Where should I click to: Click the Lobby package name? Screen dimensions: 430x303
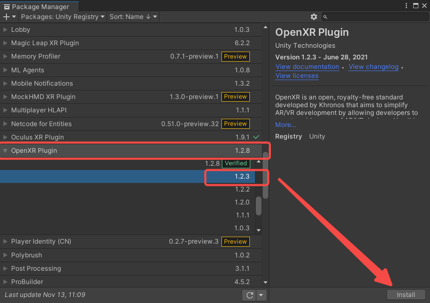point(21,30)
